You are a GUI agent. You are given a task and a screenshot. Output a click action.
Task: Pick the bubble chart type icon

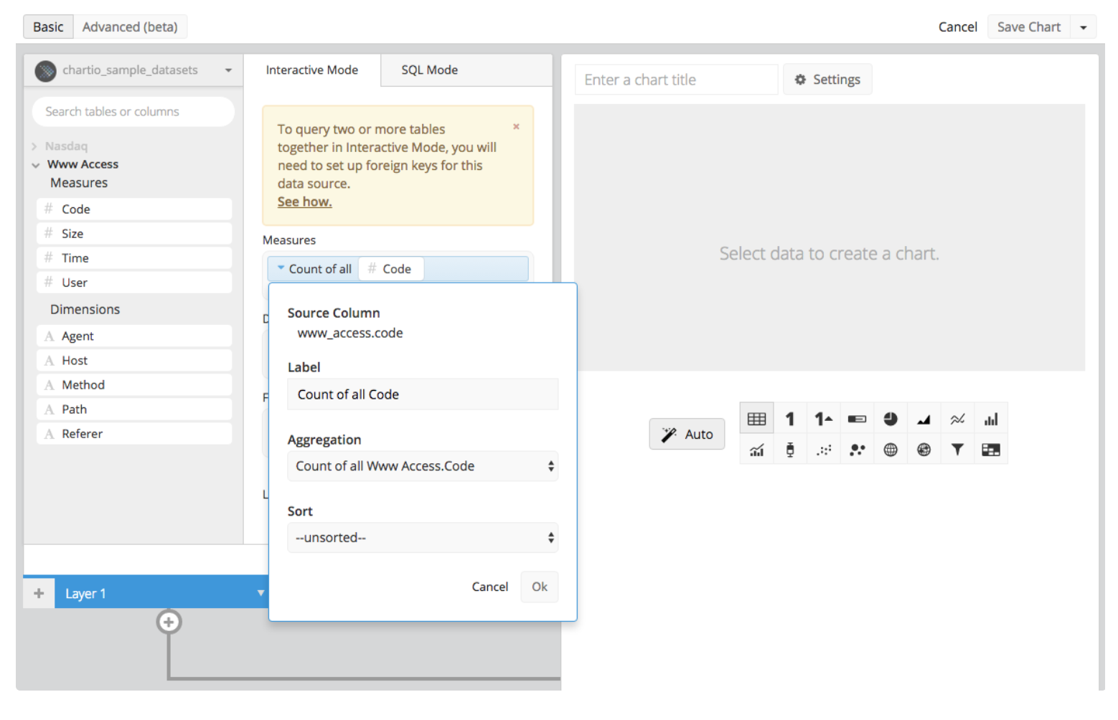857,450
